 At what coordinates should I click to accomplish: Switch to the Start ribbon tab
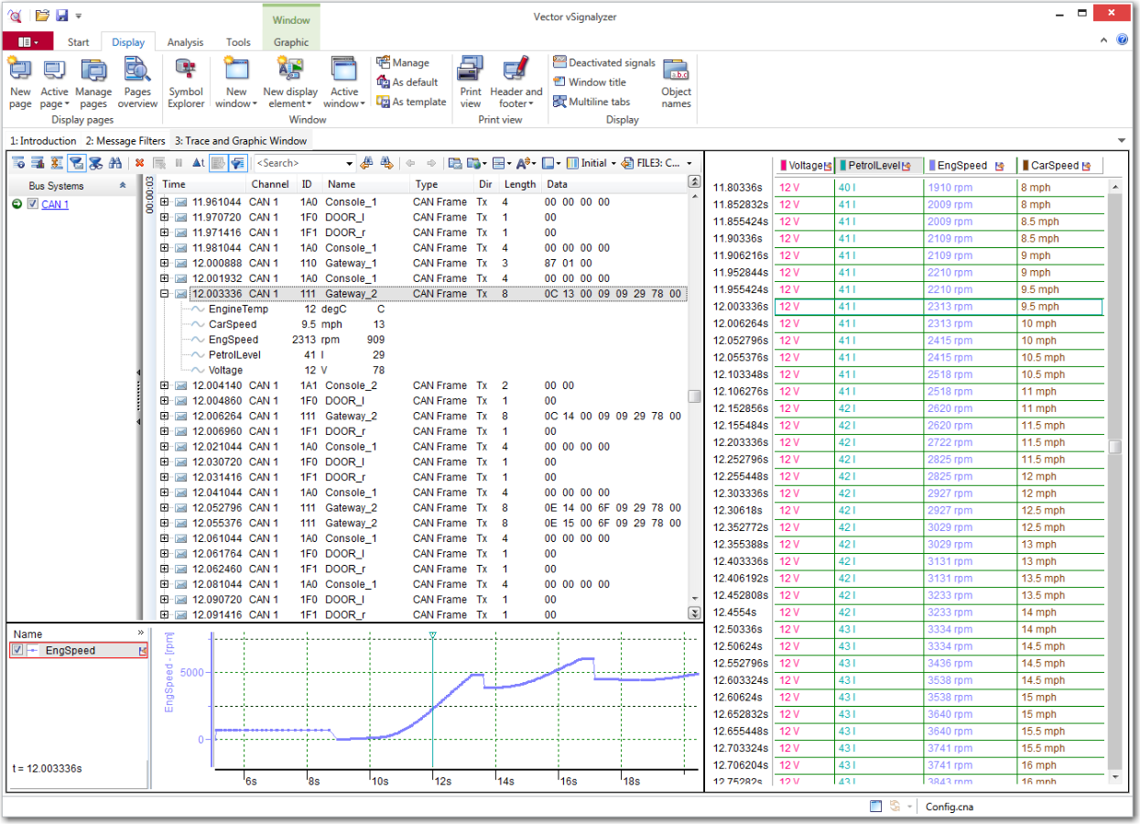[79, 42]
